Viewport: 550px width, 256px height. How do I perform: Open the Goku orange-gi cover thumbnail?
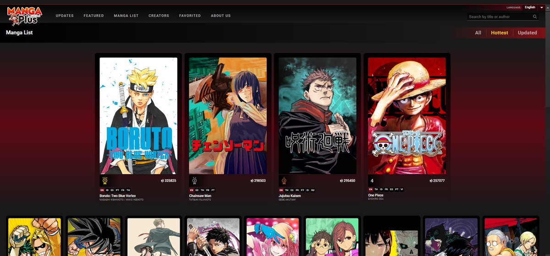tap(94, 237)
